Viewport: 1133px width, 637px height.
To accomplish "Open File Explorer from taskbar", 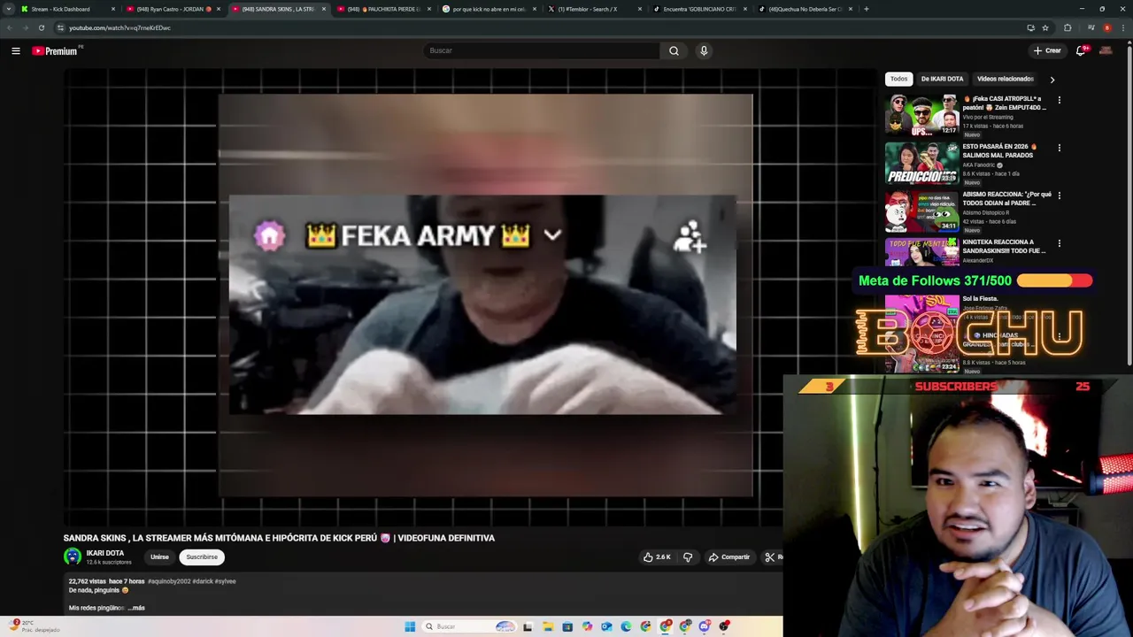I will [547, 626].
